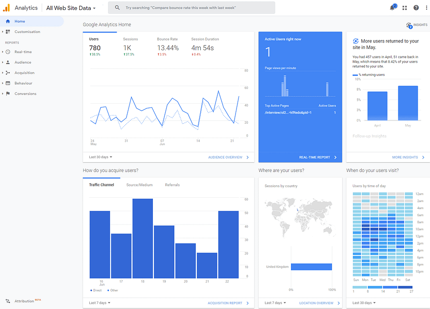Click the May returning users bar
Viewport: 430px width, 309px height.
pyautogui.click(x=408, y=103)
